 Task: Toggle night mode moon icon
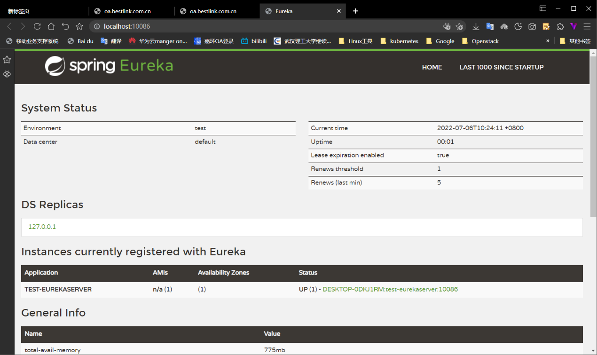click(518, 26)
